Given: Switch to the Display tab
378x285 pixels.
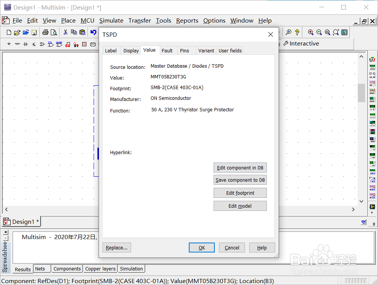Looking at the screenshot, I should [x=131, y=50].
